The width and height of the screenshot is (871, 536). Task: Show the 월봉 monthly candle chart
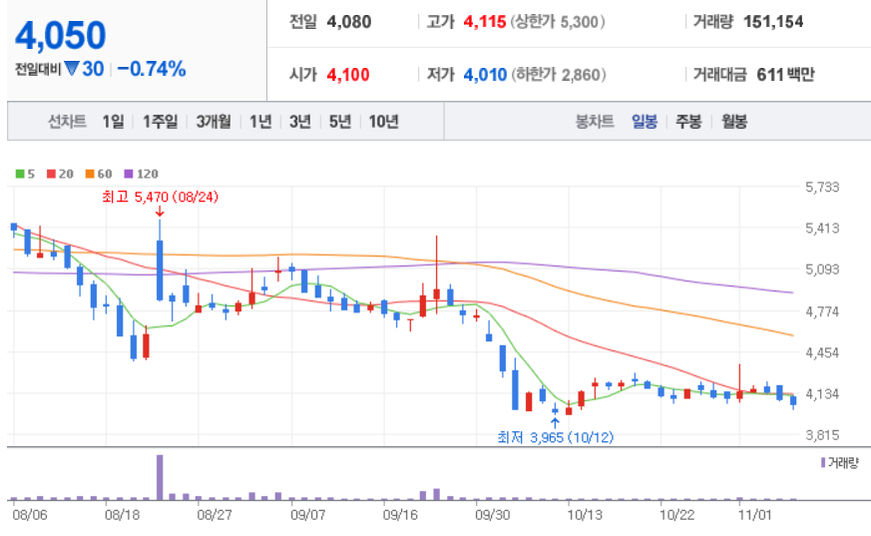point(733,121)
